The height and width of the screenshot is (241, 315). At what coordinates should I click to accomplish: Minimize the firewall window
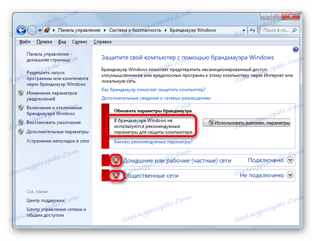[266, 17]
